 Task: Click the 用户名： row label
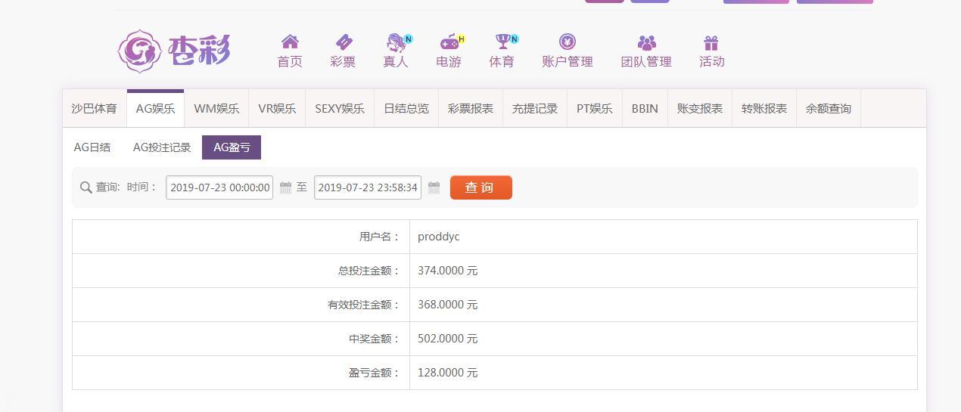[380, 237]
